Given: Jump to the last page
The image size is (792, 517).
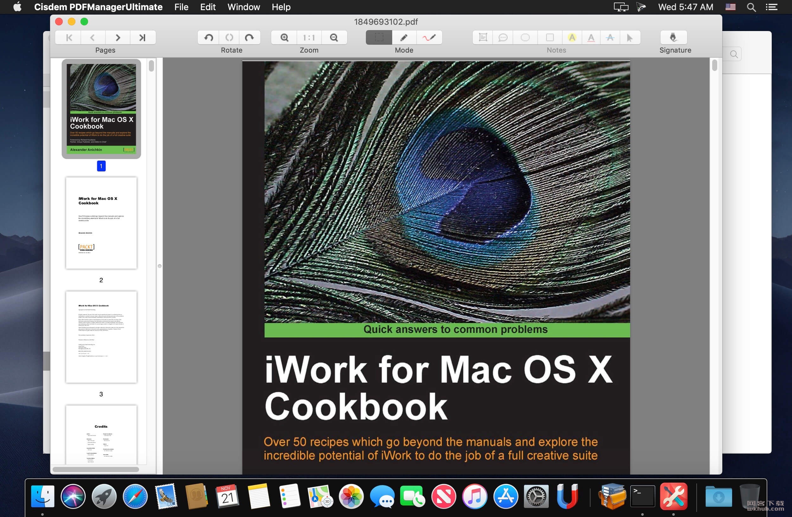Looking at the screenshot, I should coord(143,38).
